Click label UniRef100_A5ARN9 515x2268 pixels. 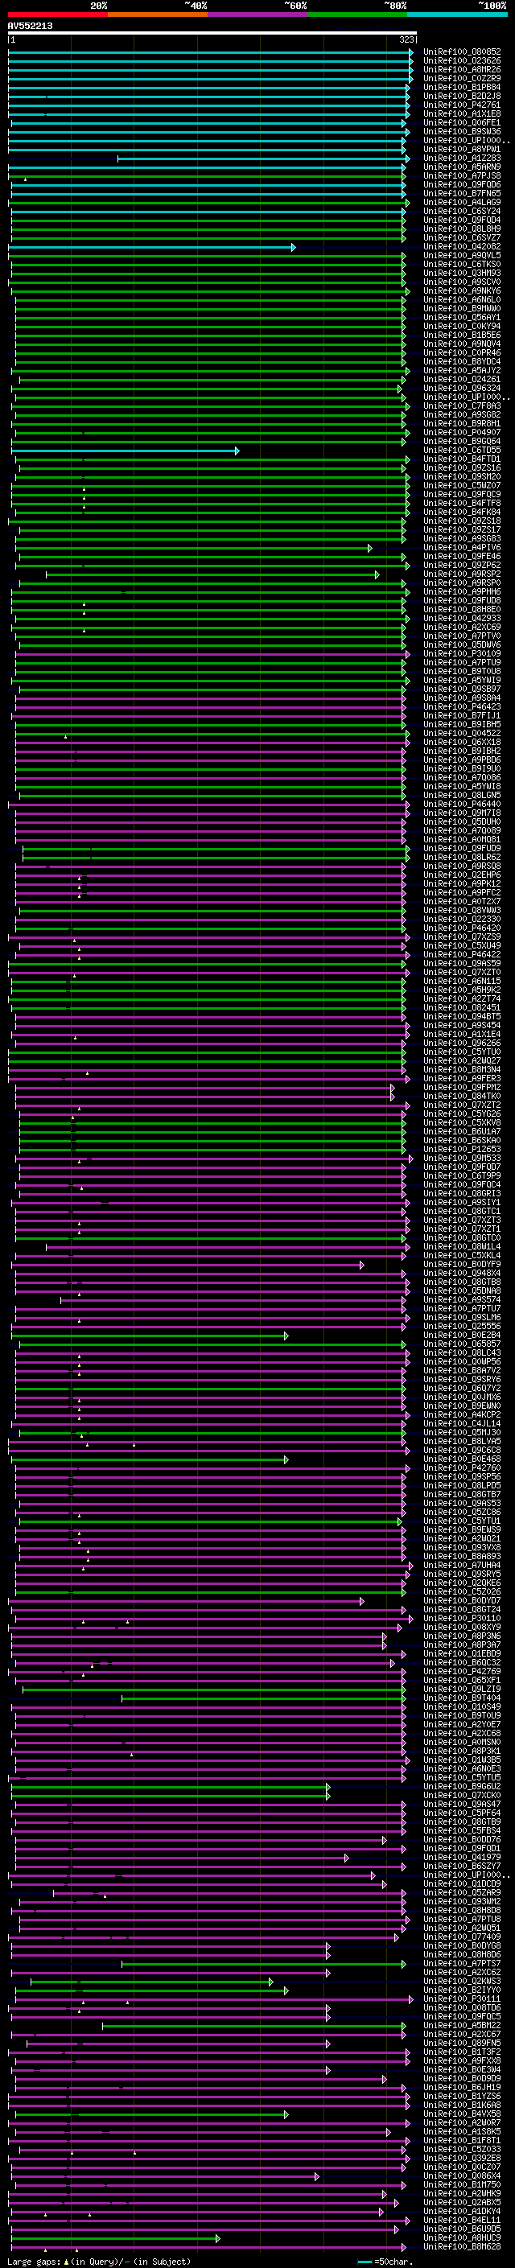462,167
